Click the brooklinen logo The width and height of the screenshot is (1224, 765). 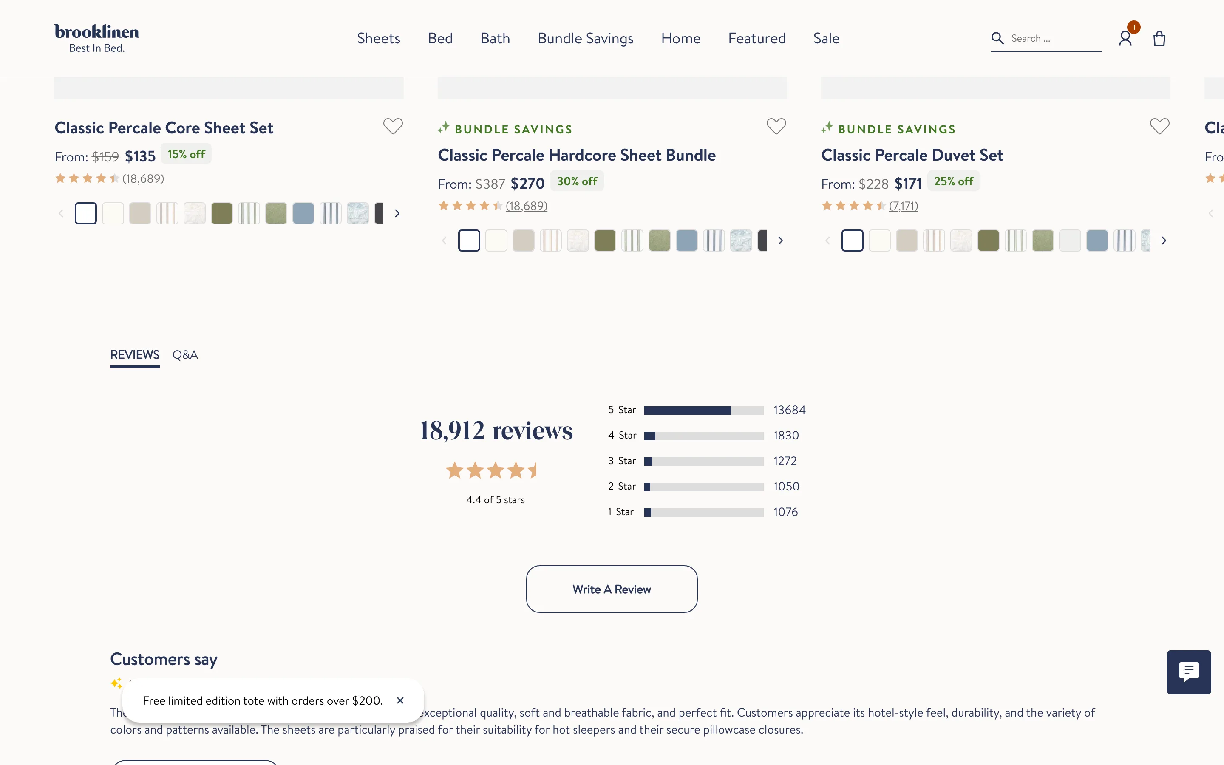pyautogui.click(x=96, y=38)
